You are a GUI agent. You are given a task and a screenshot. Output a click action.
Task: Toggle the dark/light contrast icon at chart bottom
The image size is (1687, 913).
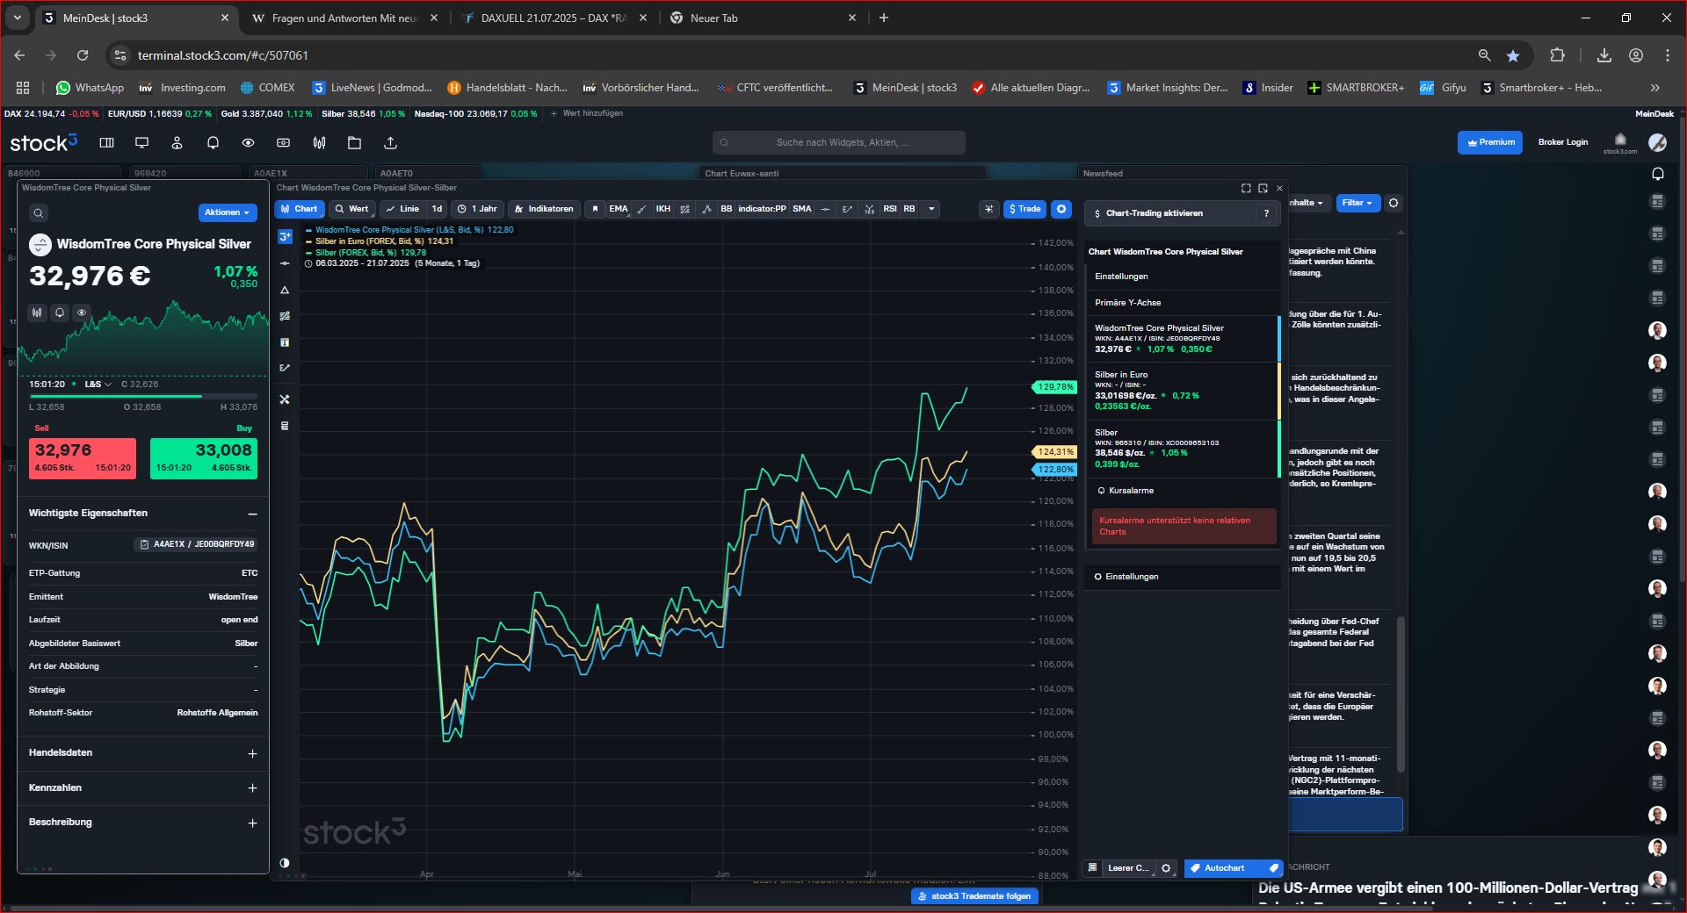point(285,863)
